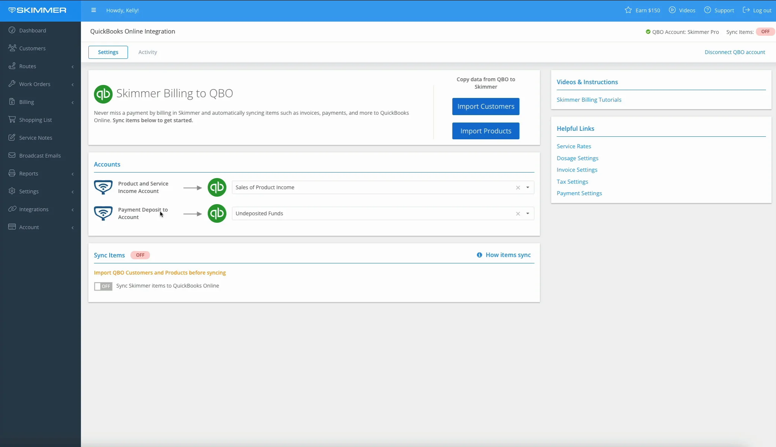Screen dimensions: 776x447
Task: Toggle Sync Skimmer items to QuickBooks switch
Action: pos(103,286)
